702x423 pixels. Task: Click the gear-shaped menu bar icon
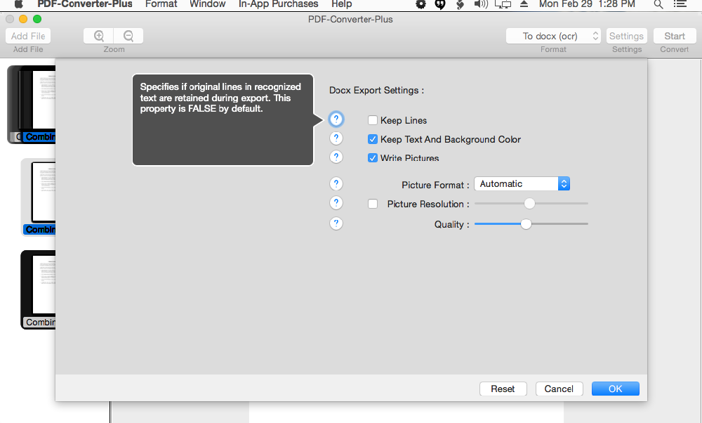[420, 4]
